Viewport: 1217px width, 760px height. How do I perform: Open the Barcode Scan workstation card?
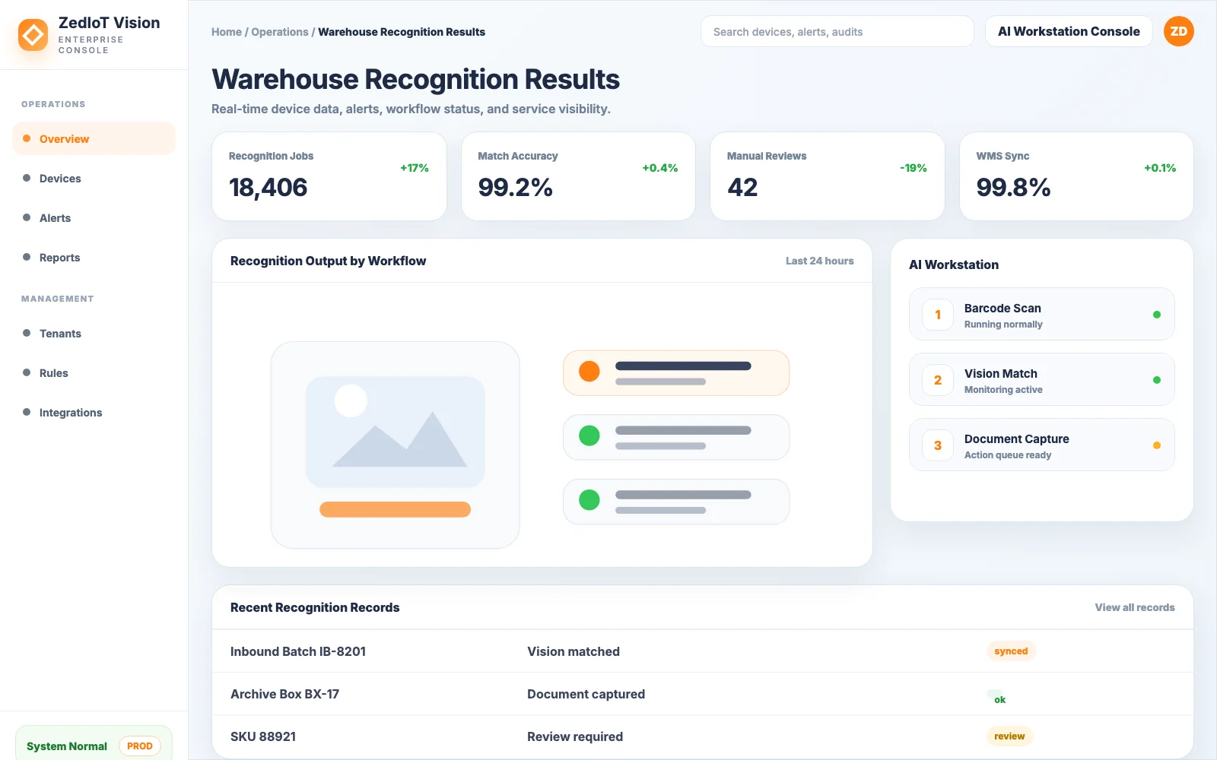coord(1041,314)
